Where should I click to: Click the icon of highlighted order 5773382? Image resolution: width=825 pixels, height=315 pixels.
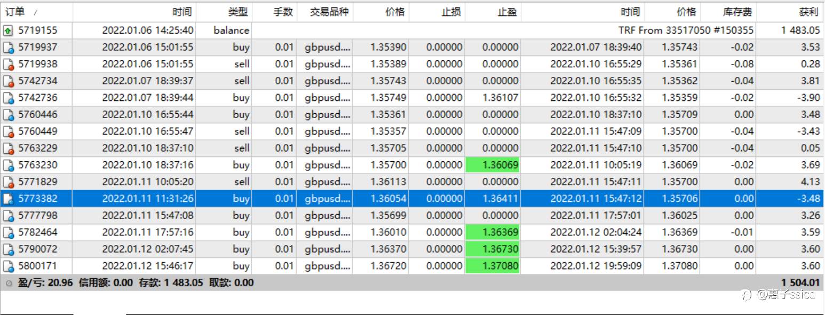(x=8, y=199)
